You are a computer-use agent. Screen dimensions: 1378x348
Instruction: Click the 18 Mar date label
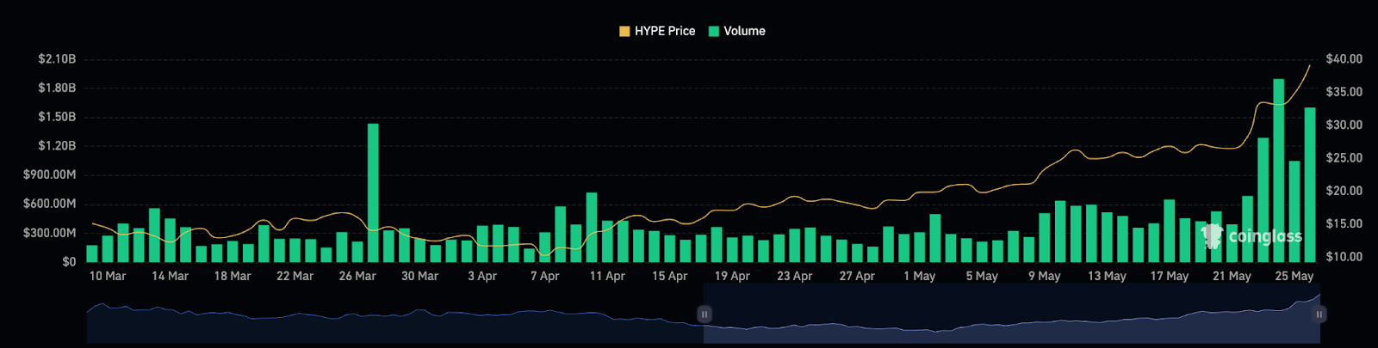point(233,276)
